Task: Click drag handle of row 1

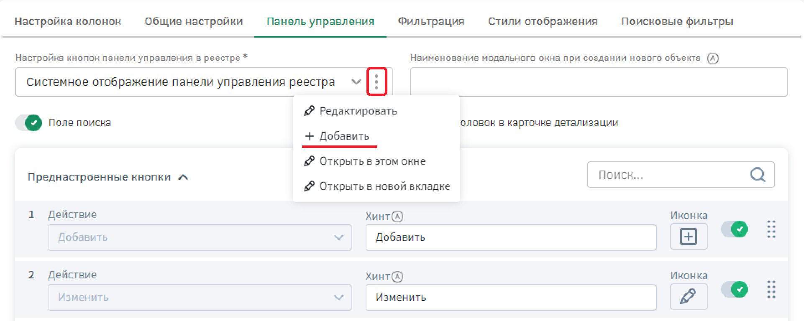Action: [x=771, y=229]
